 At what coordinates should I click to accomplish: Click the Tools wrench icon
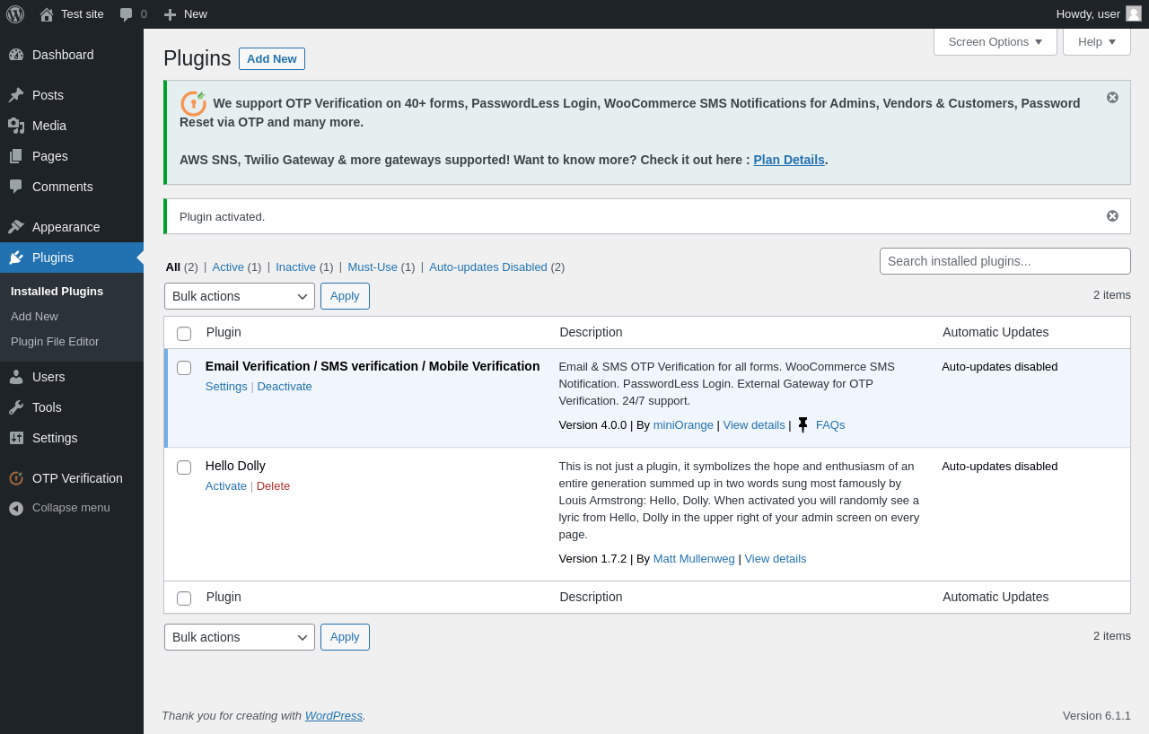[16, 407]
